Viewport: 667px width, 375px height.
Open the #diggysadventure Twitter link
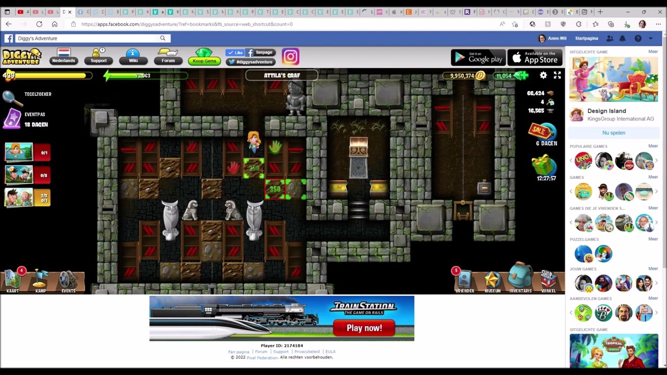click(x=250, y=61)
